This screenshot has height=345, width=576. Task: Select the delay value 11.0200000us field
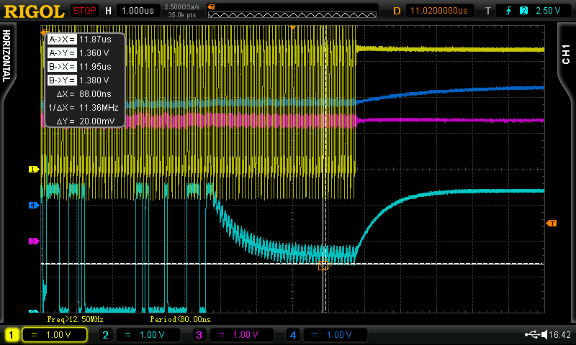pos(438,11)
